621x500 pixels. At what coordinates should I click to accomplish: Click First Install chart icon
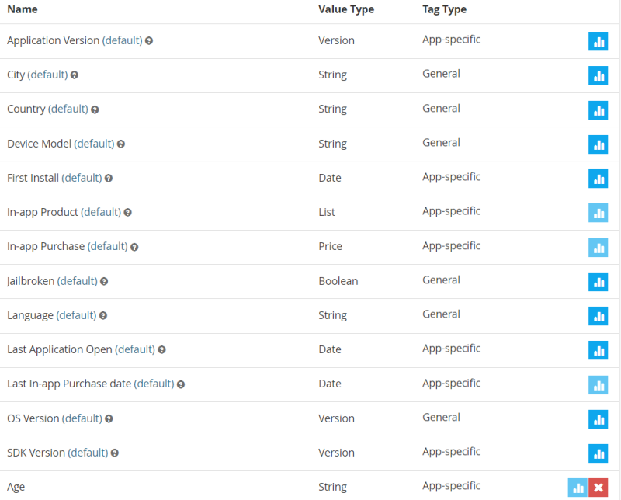click(598, 179)
